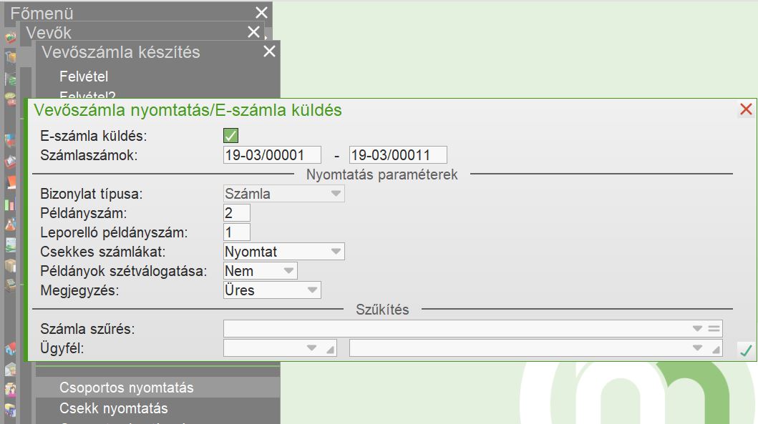Click the Nyomtatás paraméterek section heading
The width and height of the screenshot is (758, 424).
click(382, 174)
